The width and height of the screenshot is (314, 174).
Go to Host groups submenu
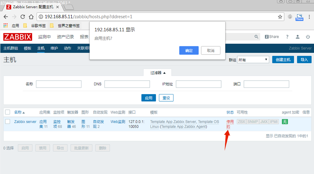(11, 48)
